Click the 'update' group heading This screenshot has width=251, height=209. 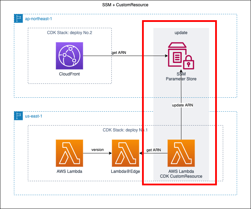tap(181, 33)
